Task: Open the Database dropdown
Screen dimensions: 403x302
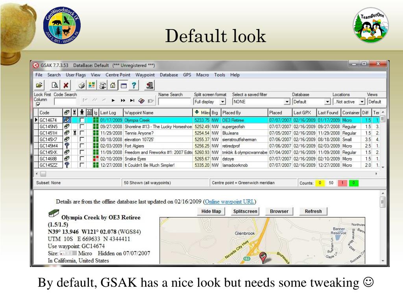Action: (327, 102)
